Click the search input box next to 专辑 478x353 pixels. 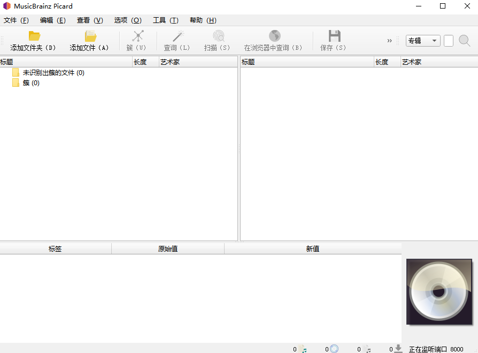pos(449,41)
